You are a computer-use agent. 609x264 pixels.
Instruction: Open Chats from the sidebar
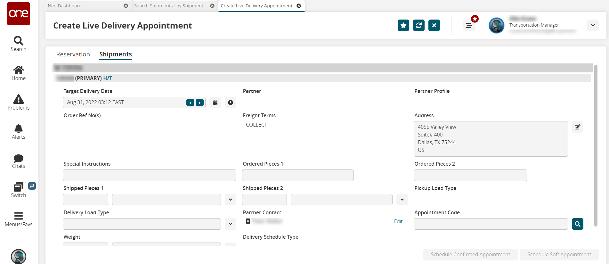click(18, 158)
